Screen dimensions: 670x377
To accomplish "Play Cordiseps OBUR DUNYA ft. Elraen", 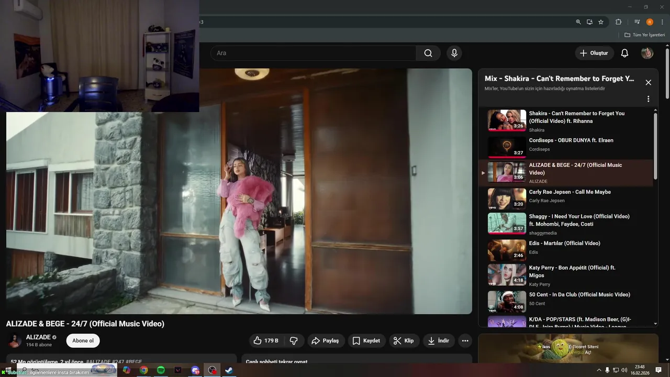I will coord(566,147).
